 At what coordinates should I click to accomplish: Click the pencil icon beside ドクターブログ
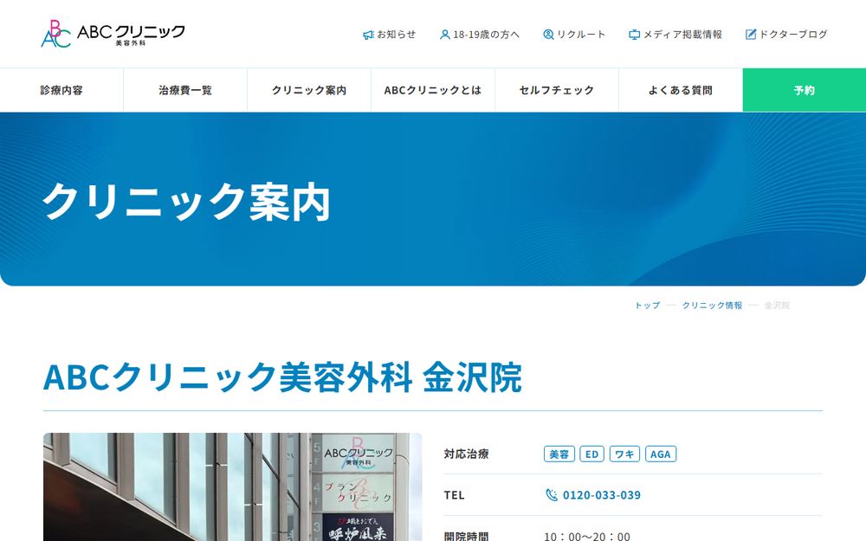(751, 35)
